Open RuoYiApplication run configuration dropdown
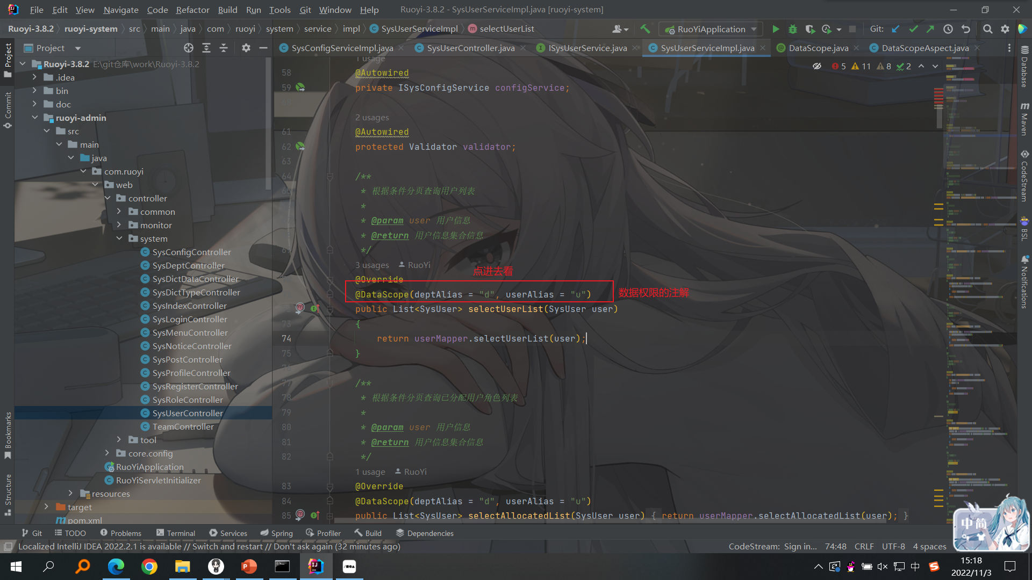1032x580 pixels. click(711, 29)
